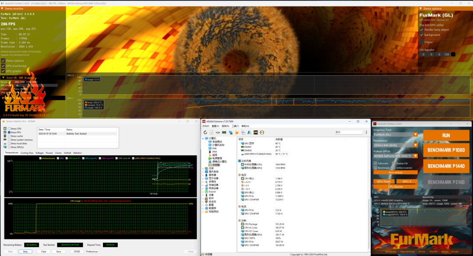The image size is (473, 256).
Task: Open the Resolution dropdown in FurMark
Action: point(395,145)
